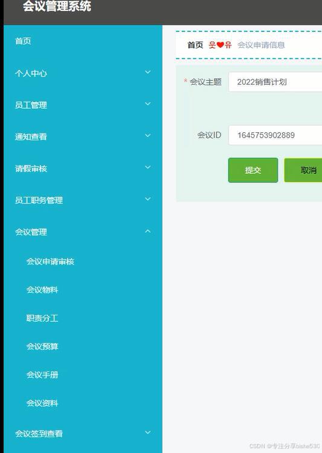322x453 pixels.
Task: Select 个人中心 in the sidebar
Action: [31, 73]
